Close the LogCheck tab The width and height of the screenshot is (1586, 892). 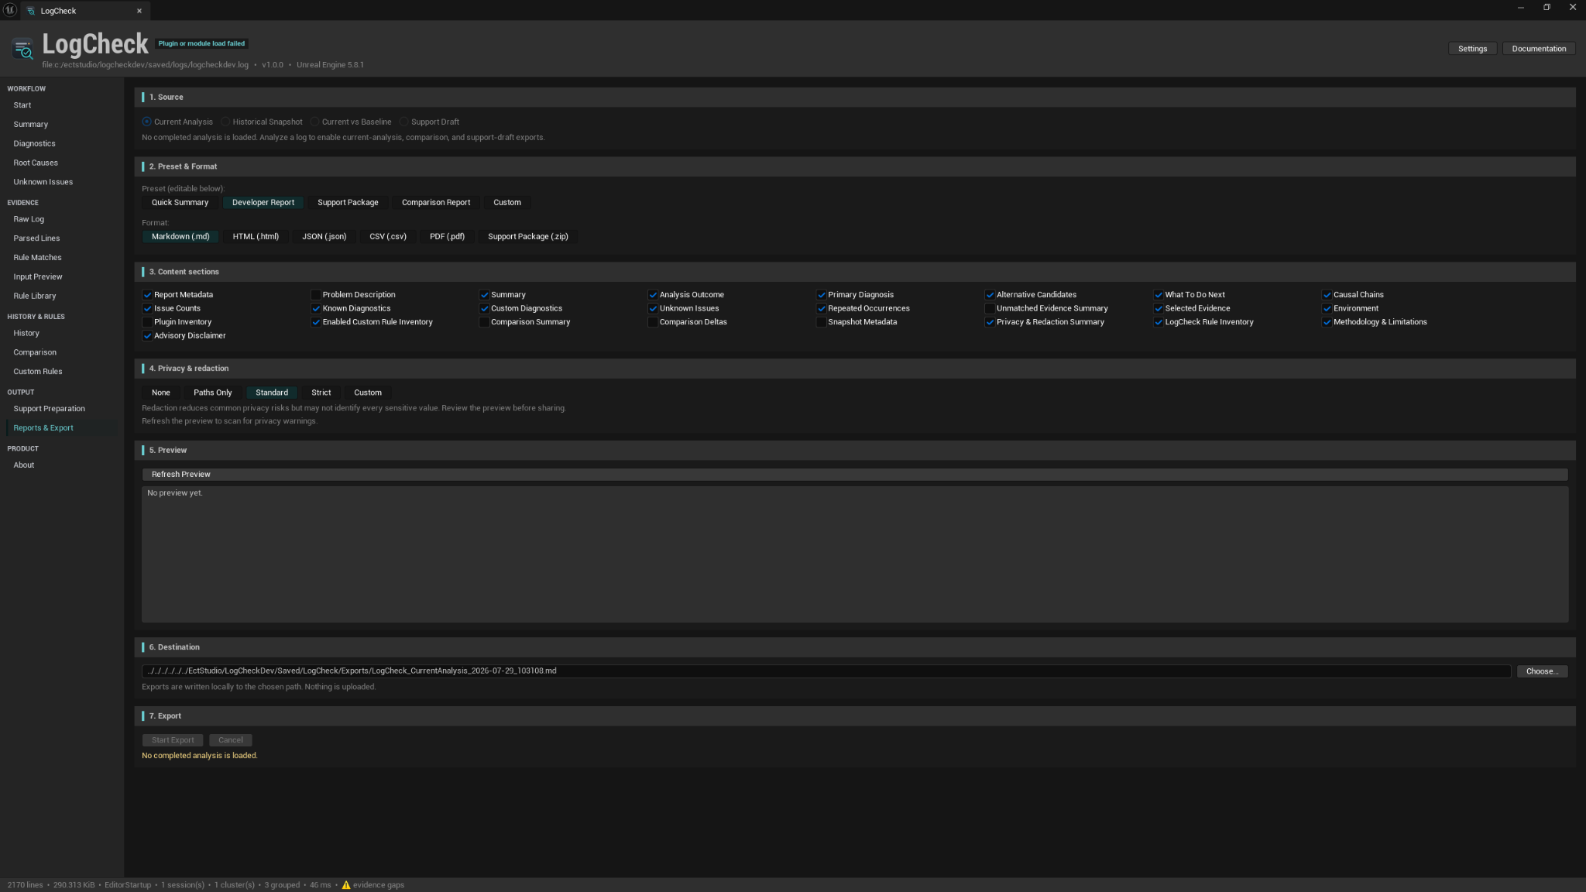coord(139,11)
